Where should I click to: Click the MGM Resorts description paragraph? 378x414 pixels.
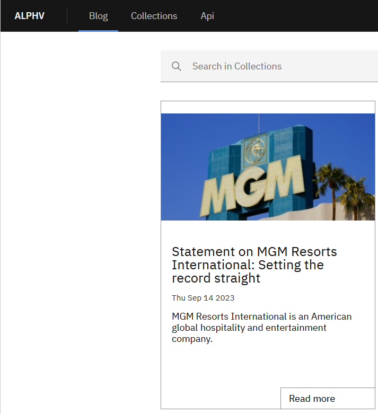click(261, 328)
